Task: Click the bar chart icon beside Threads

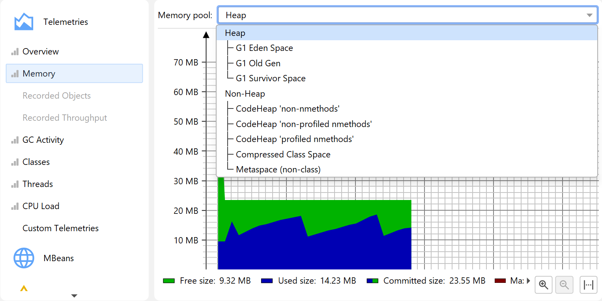Action: pos(15,184)
